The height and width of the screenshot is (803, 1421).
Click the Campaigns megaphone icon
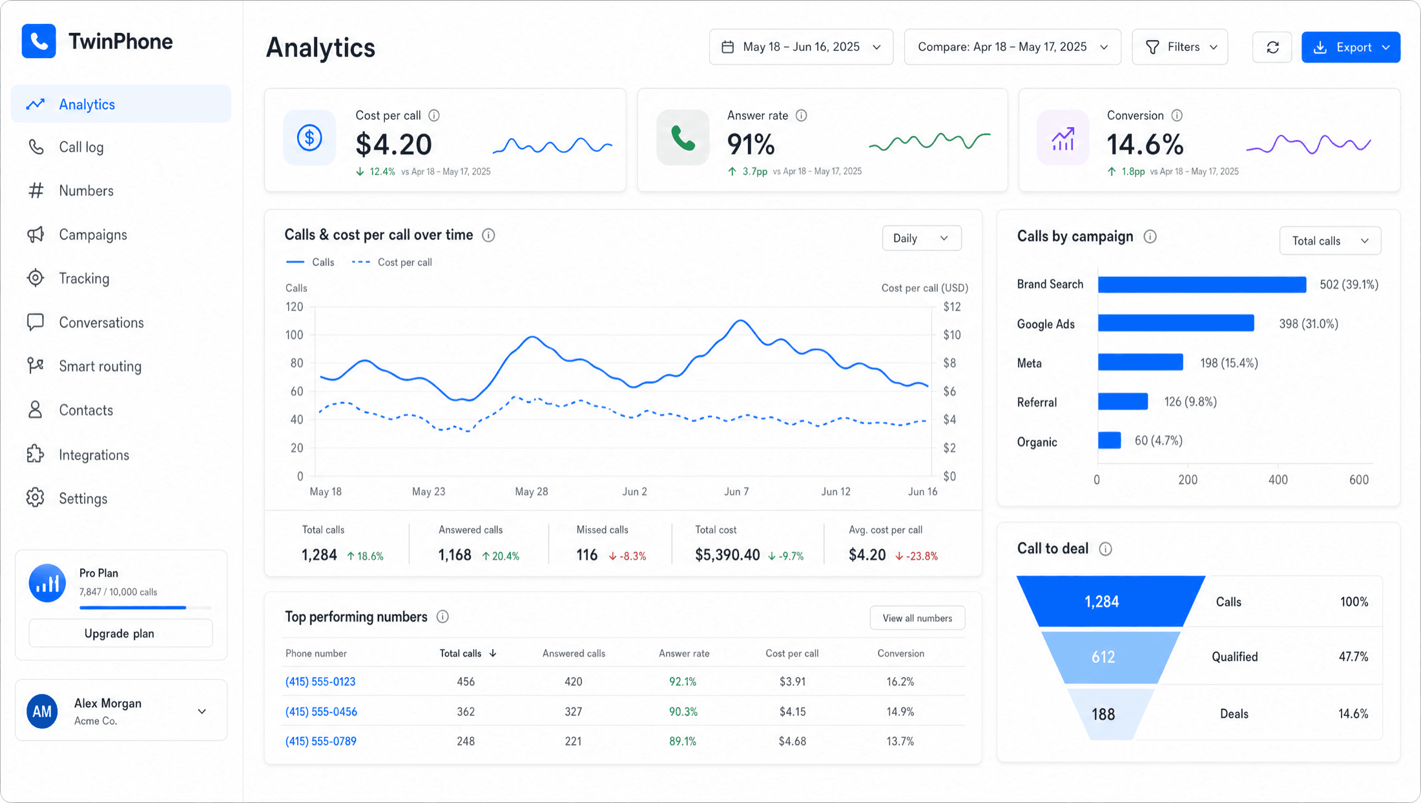click(x=36, y=234)
